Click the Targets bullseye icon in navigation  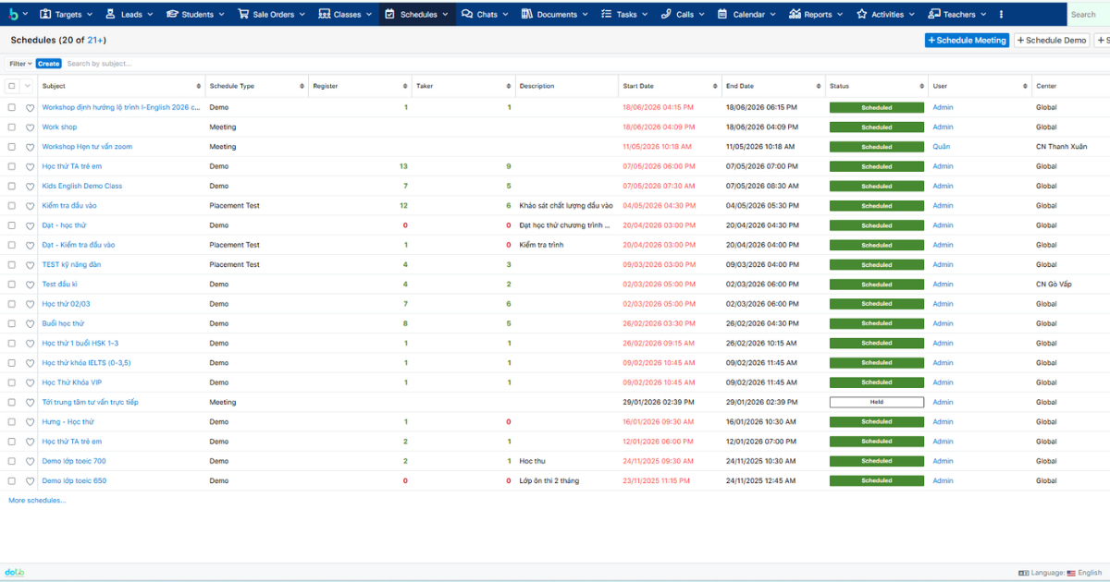(47, 14)
